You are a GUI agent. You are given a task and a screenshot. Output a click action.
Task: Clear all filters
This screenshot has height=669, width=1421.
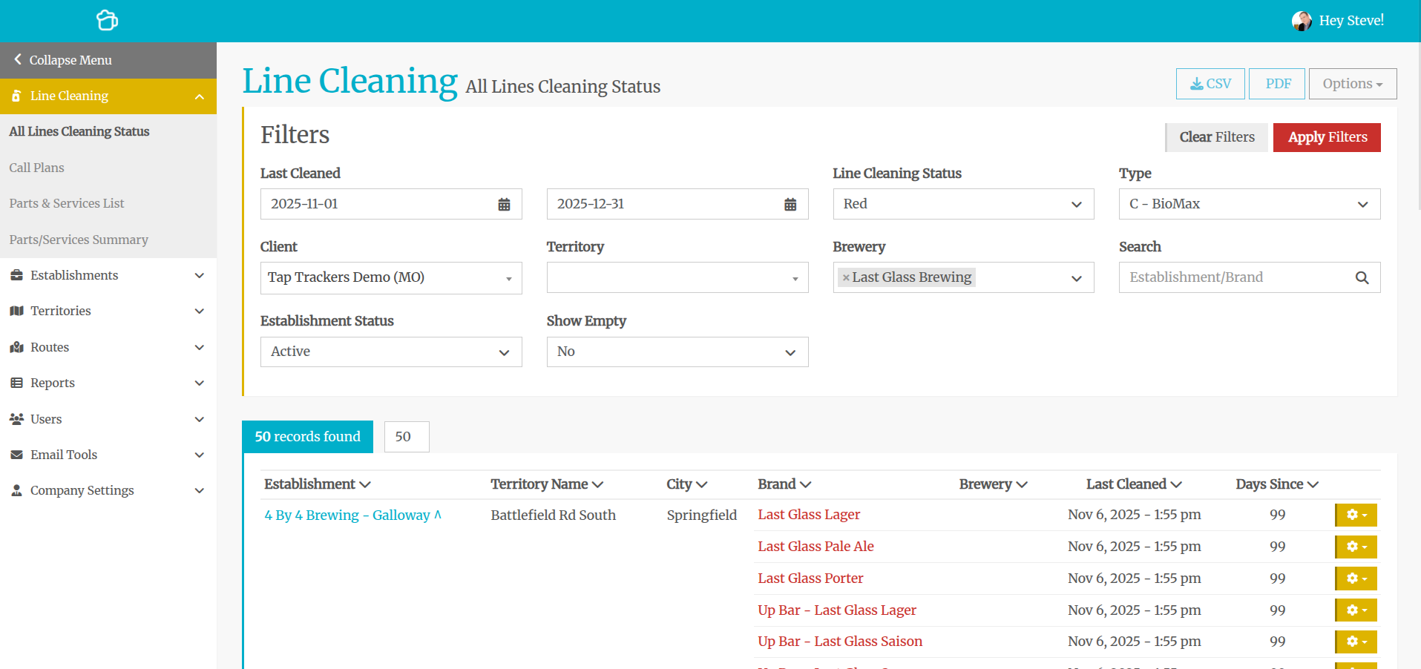pos(1216,137)
